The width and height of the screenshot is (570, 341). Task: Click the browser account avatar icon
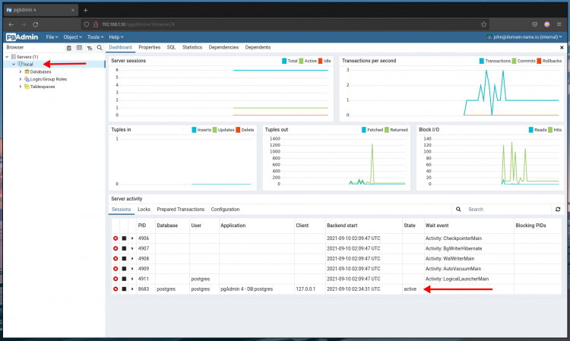tap(546, 24)
